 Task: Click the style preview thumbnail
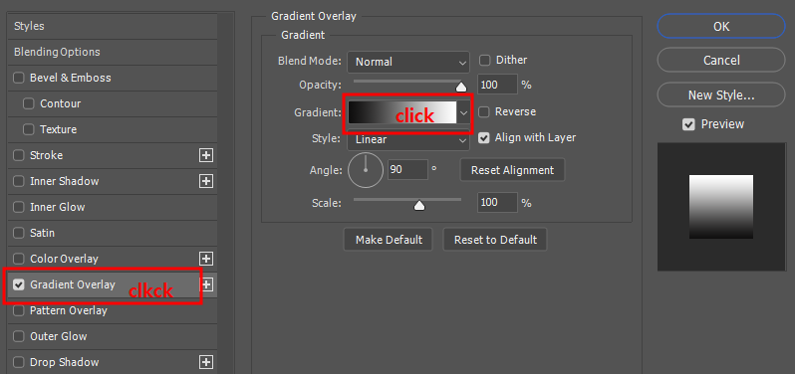721,207
